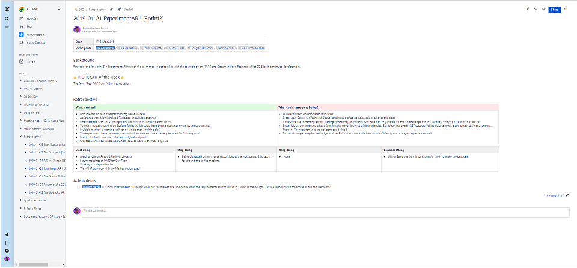Click the Allego shortcut external-link icon
Image resolution: width=577 pixels, height=268 pixels.
(x=22, y=62)
